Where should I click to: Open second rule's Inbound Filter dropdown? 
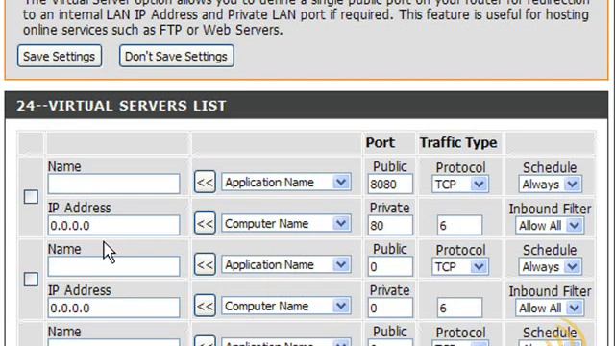point(550,308)
